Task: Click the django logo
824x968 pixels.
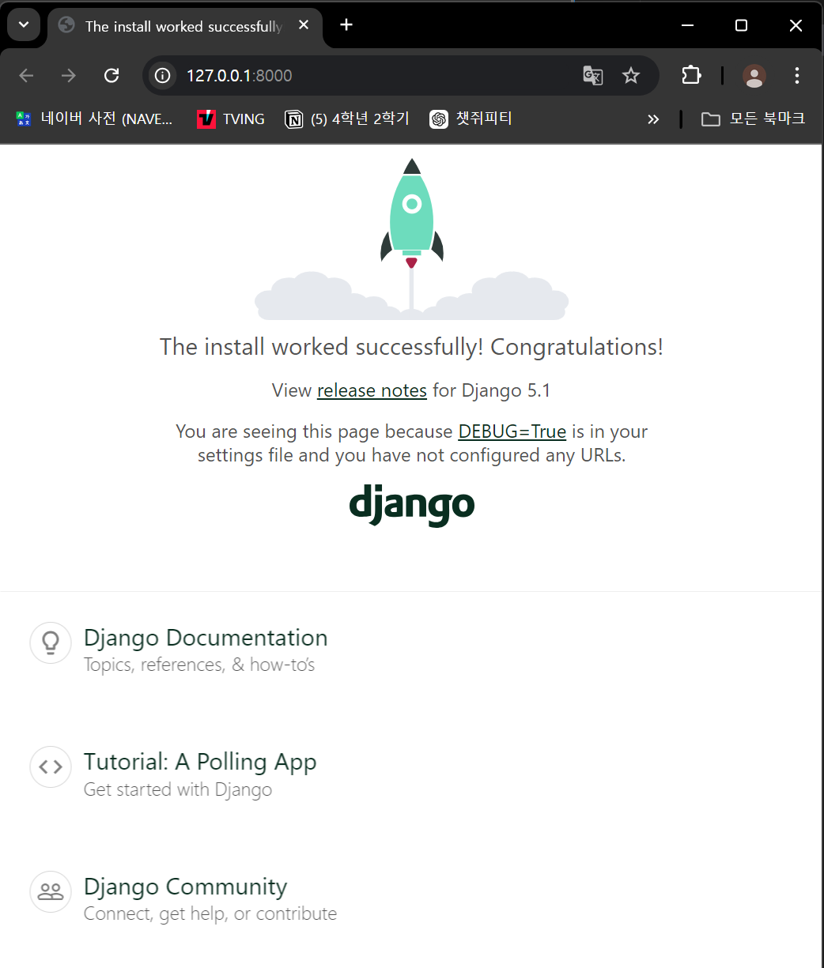Action: (x=412, y=506)
